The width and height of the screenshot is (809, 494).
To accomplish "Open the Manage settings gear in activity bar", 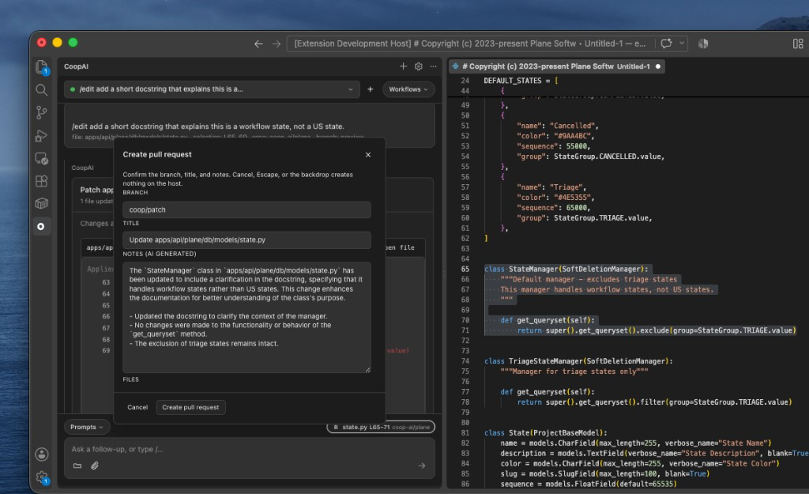I will coord(42,477).
